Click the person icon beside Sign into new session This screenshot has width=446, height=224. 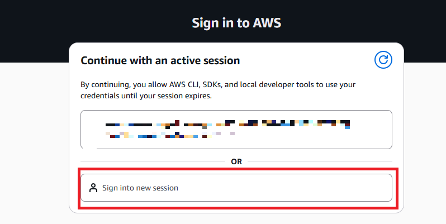tap(93, 188)
